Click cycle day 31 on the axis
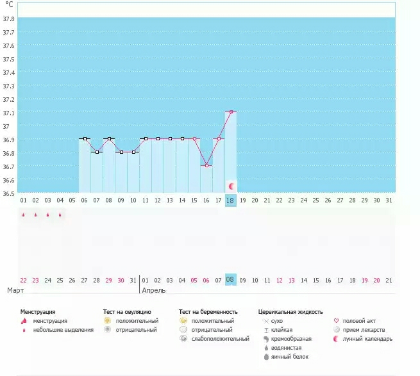The image size is (420, 376). point(389,200)
